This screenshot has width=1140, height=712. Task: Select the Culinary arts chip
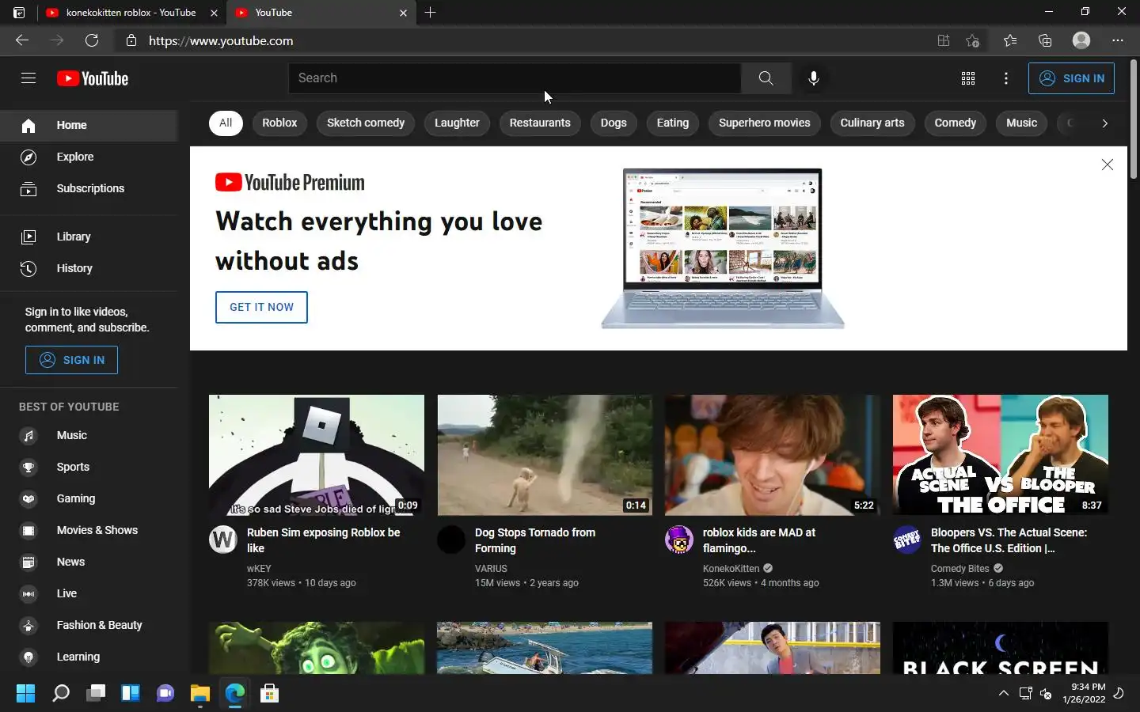click(x=872, y=123)
